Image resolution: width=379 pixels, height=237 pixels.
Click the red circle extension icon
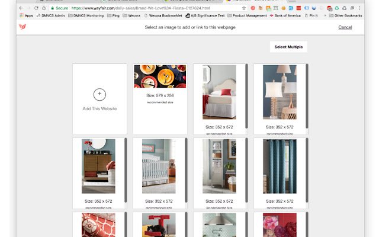253,8
